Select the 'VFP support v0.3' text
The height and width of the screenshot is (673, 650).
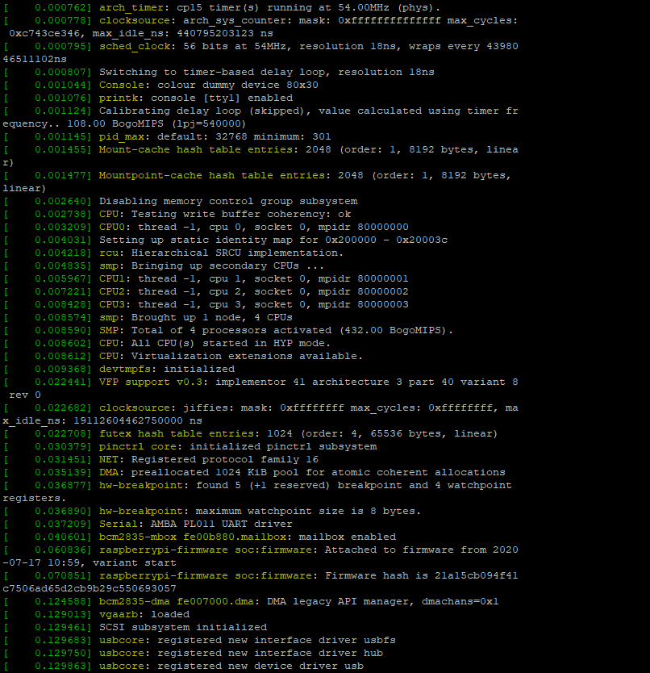tap(151, 382)
